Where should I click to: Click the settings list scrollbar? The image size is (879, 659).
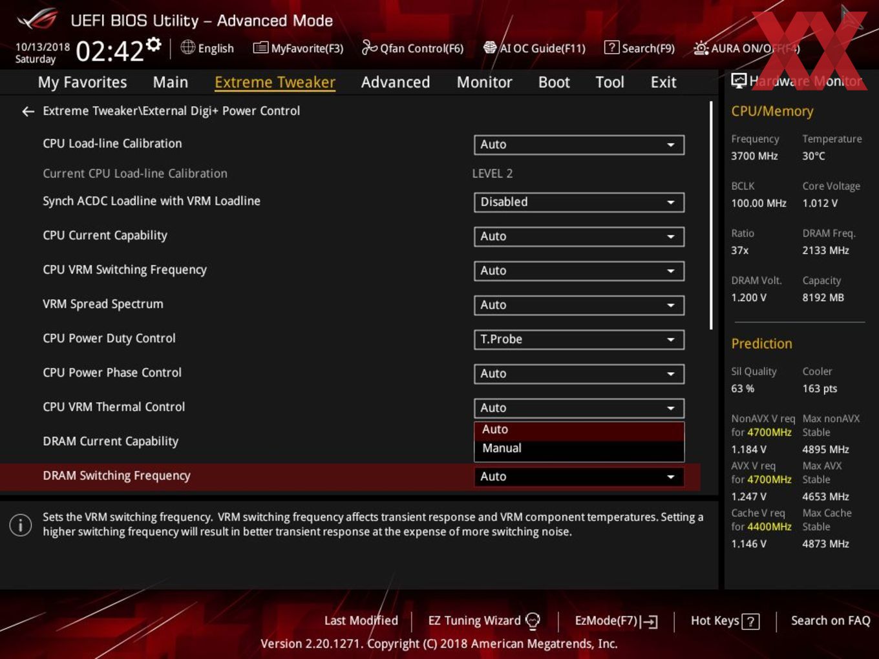pos(711,215)
